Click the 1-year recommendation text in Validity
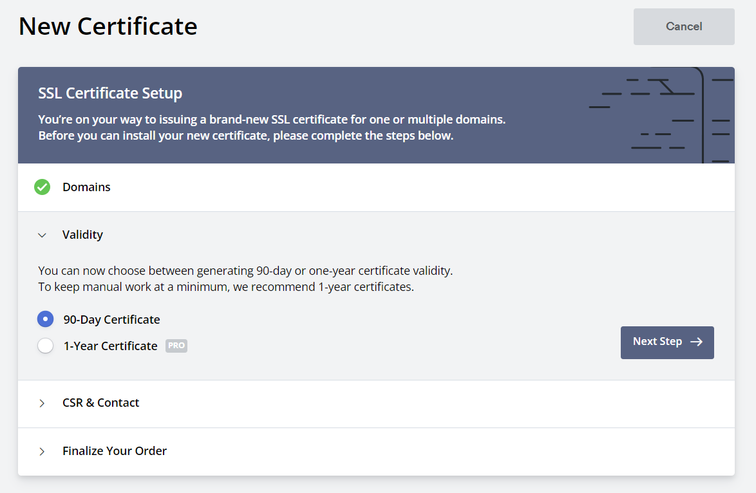 pyautogui.click(x=225, y=287)
